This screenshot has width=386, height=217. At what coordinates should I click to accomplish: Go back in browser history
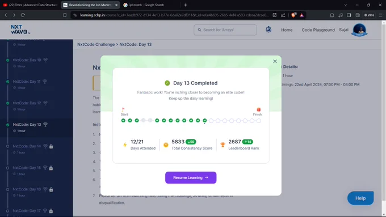[6, 15]
